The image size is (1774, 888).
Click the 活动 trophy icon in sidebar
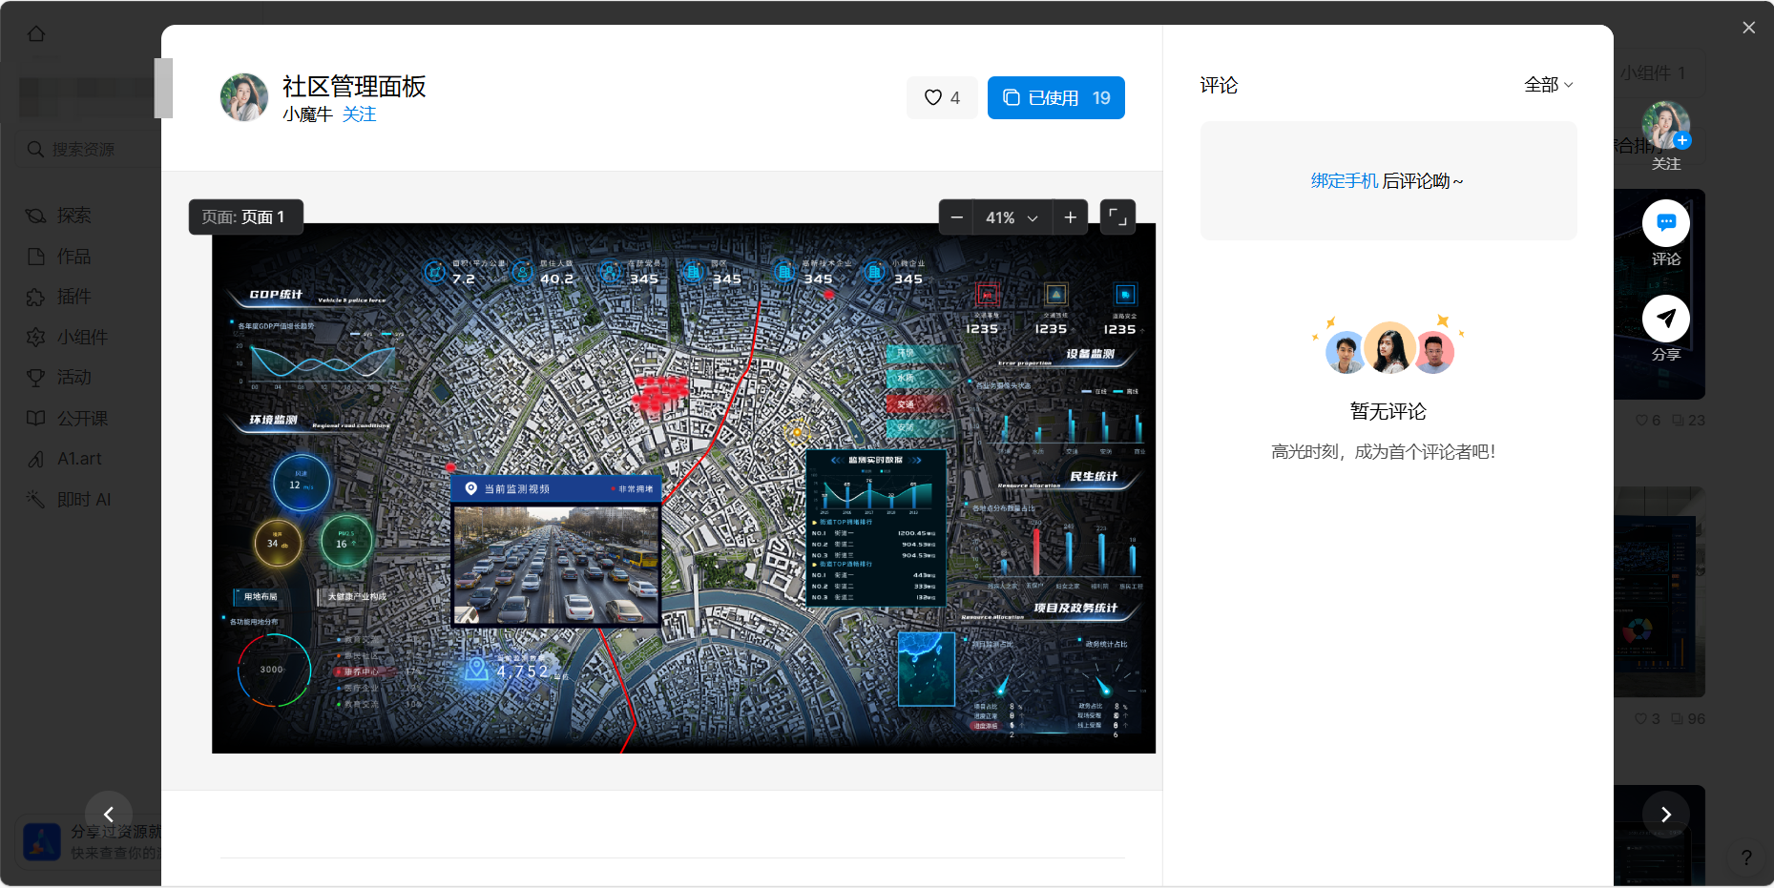[36, 378]
